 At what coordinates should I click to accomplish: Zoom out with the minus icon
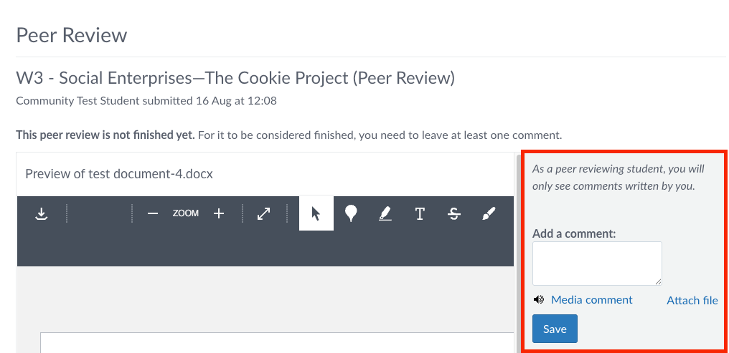pyautogui.click(x=152, y=213)
